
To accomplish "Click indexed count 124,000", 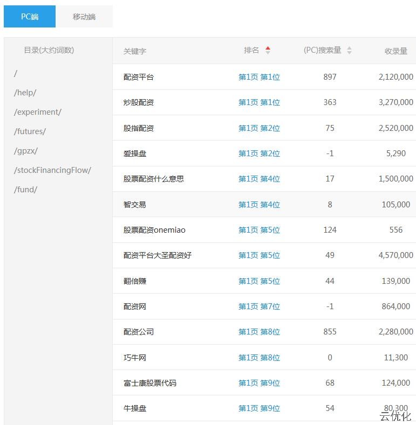I will coord(396,383).
